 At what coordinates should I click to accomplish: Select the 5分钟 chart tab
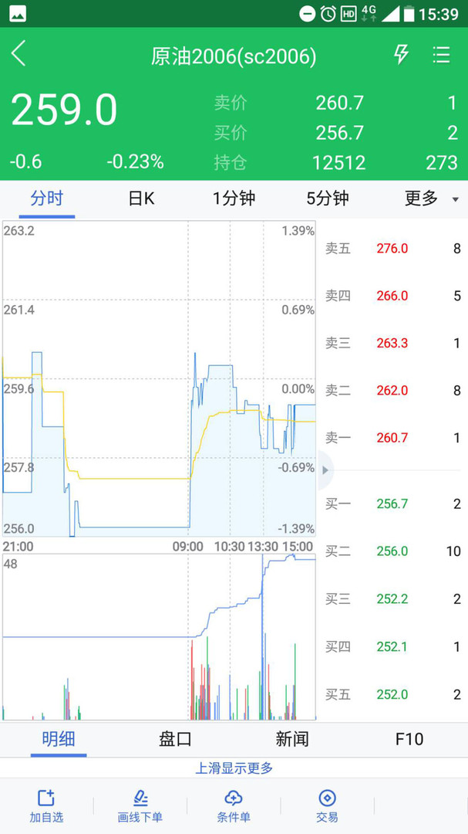tap(327, 199)
